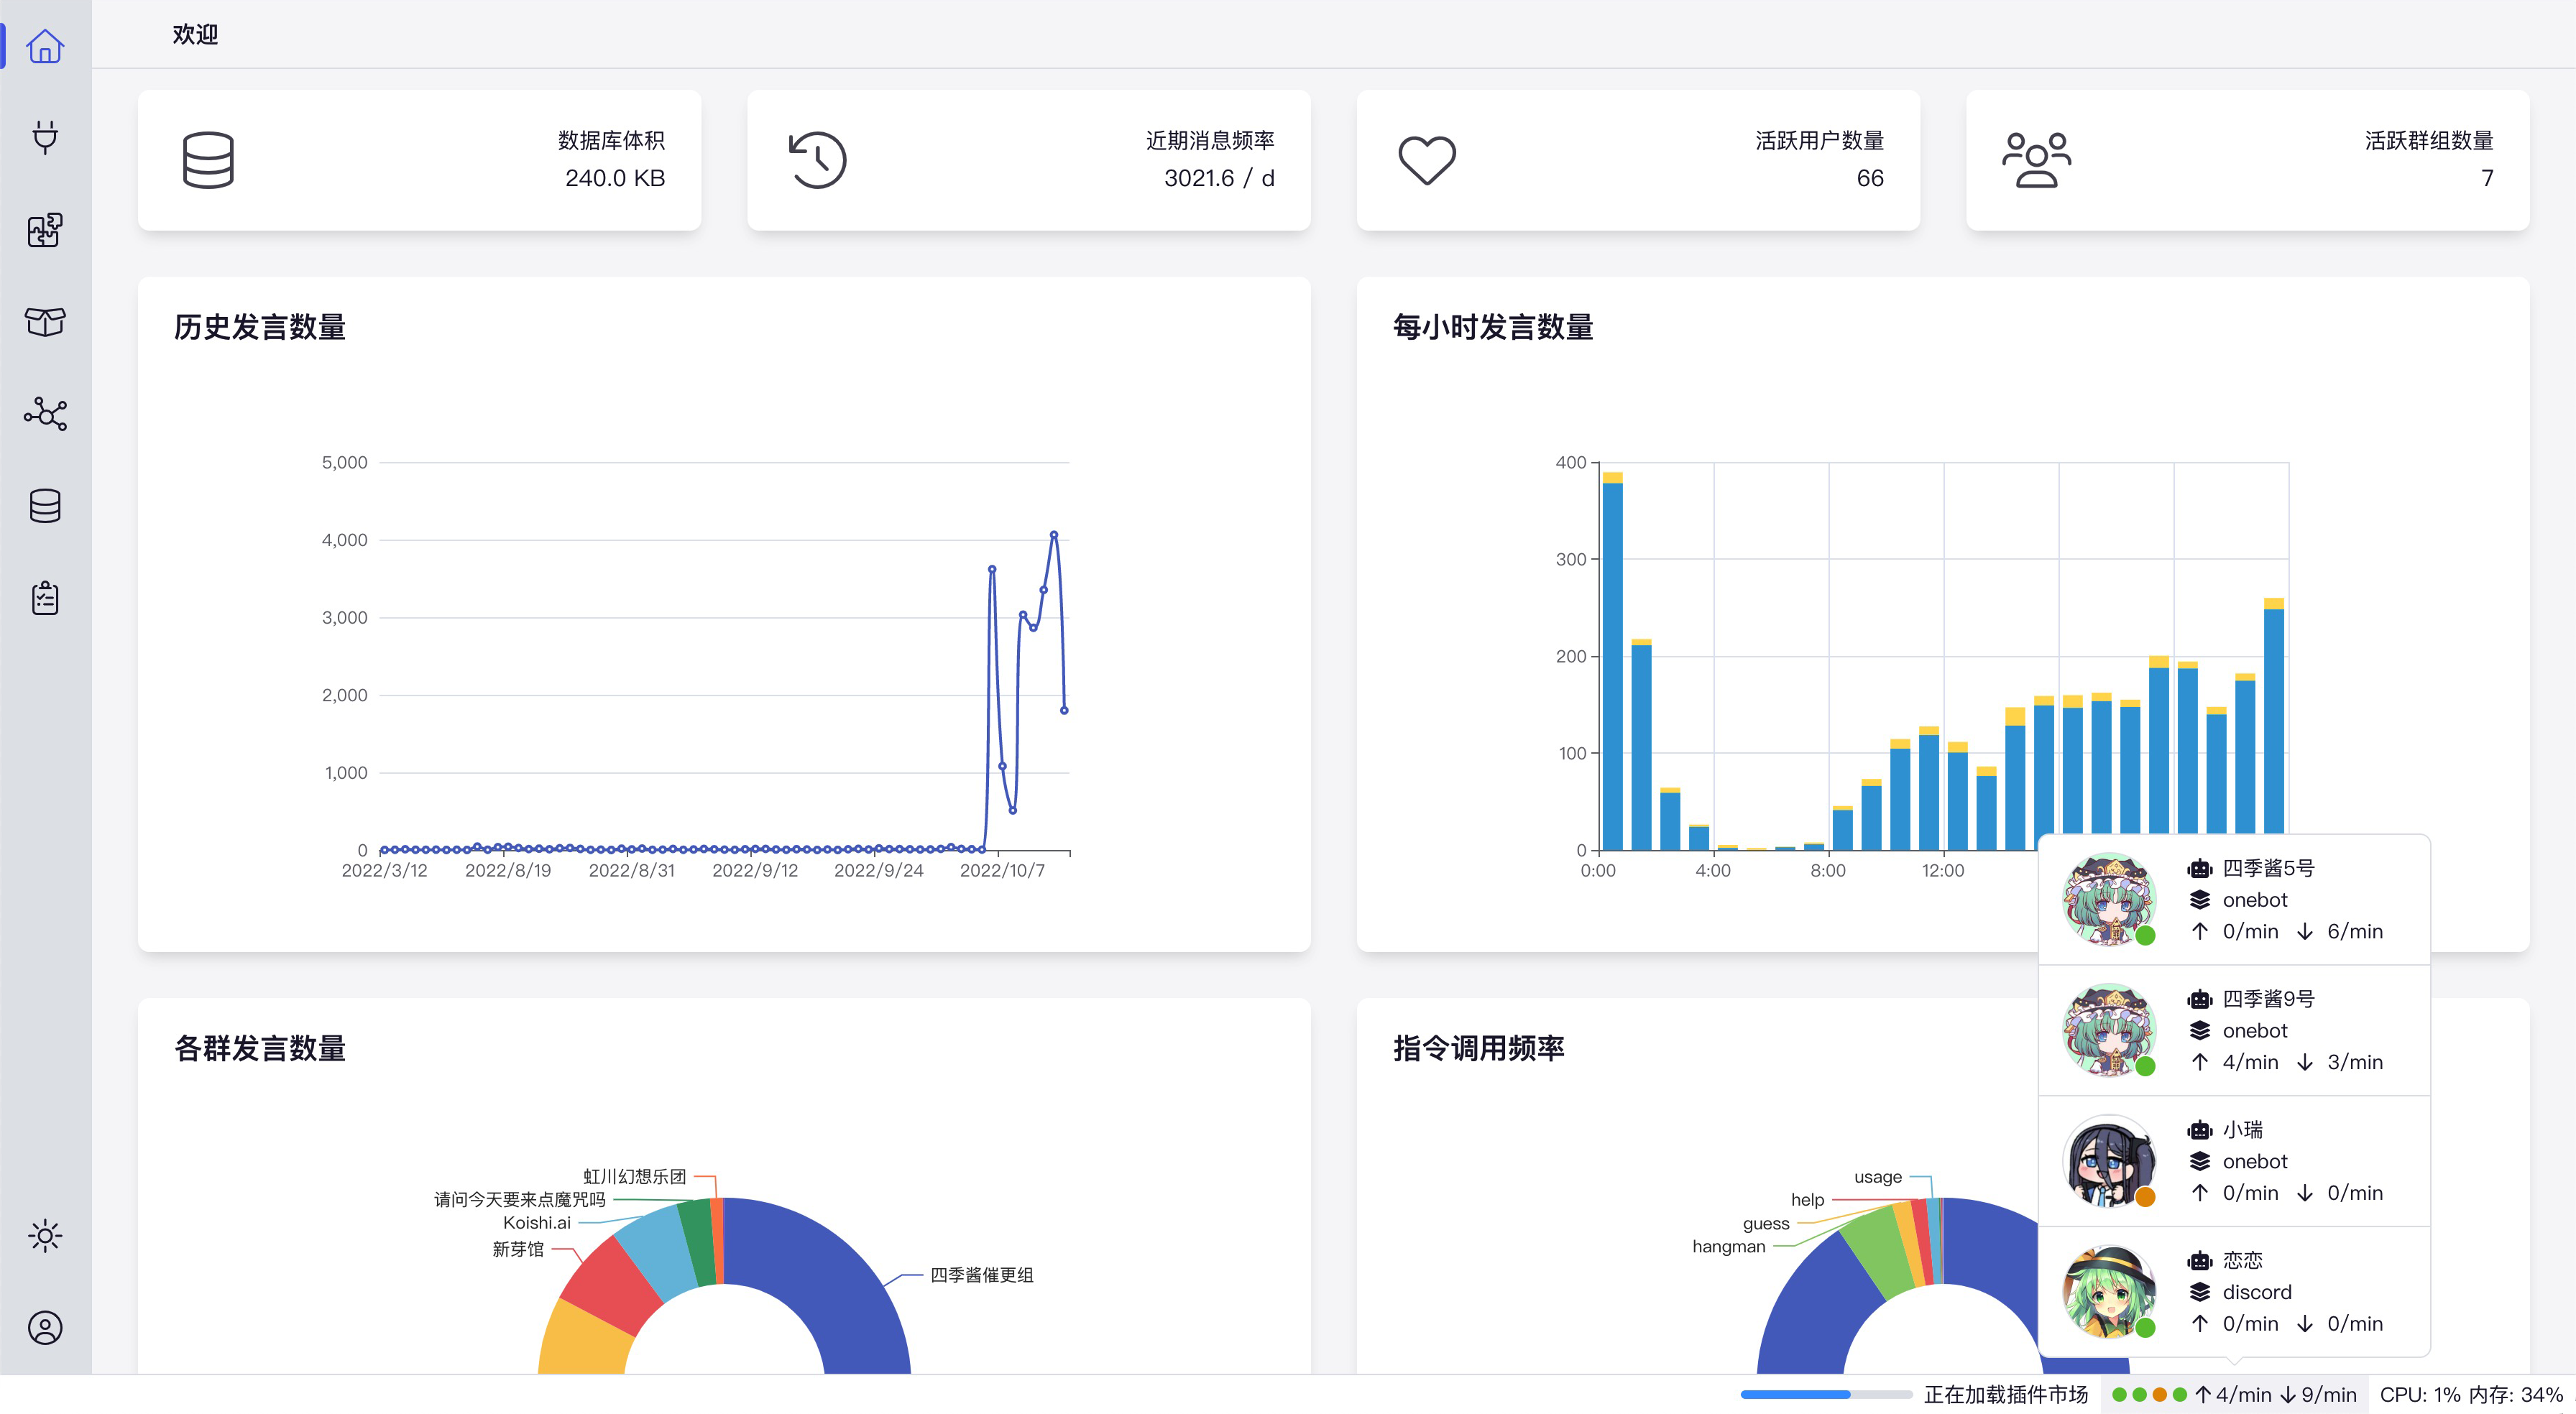Click the 2022/10/7 axis date label
2576x1414 pixels.
pos(1002,870)
